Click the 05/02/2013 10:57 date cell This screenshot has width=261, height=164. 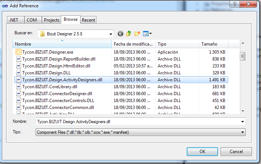click(133, 66)
